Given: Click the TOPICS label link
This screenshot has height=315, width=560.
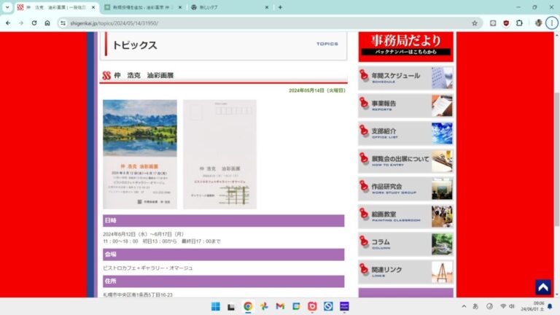Looking at the screenshot, I should pos(327,44).
